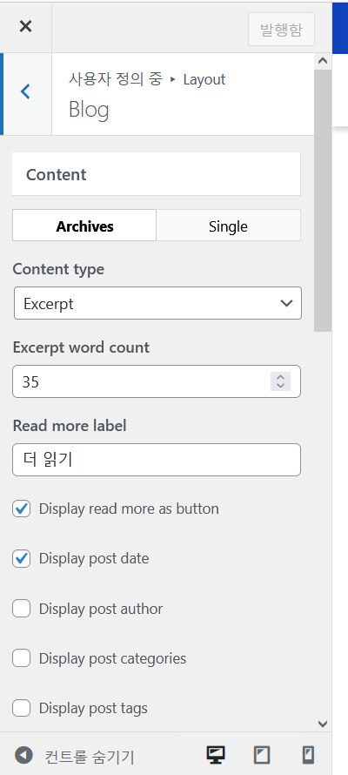Click the 발행함 publish button
This screenshot has height=775, width=348.
coord(281,30)
